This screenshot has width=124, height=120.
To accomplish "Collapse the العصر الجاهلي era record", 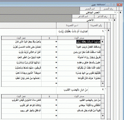I will tap(117, 12).
